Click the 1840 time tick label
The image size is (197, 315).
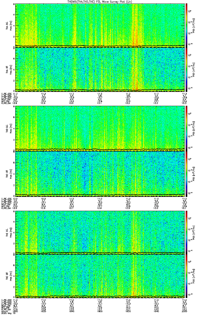[x=71, y=311]
